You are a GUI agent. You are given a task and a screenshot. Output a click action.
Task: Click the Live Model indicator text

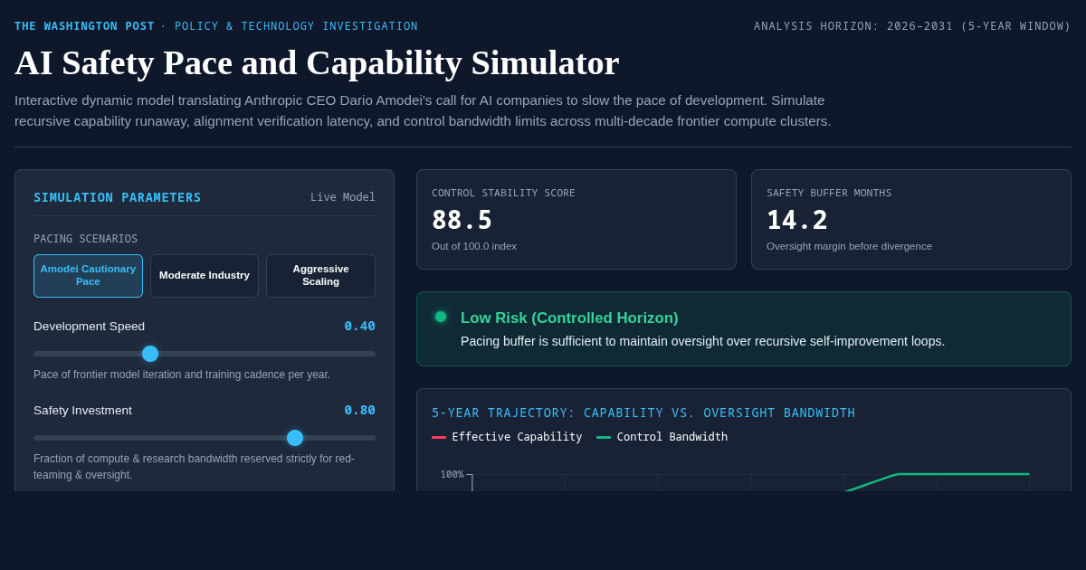[x=343, y=197]
